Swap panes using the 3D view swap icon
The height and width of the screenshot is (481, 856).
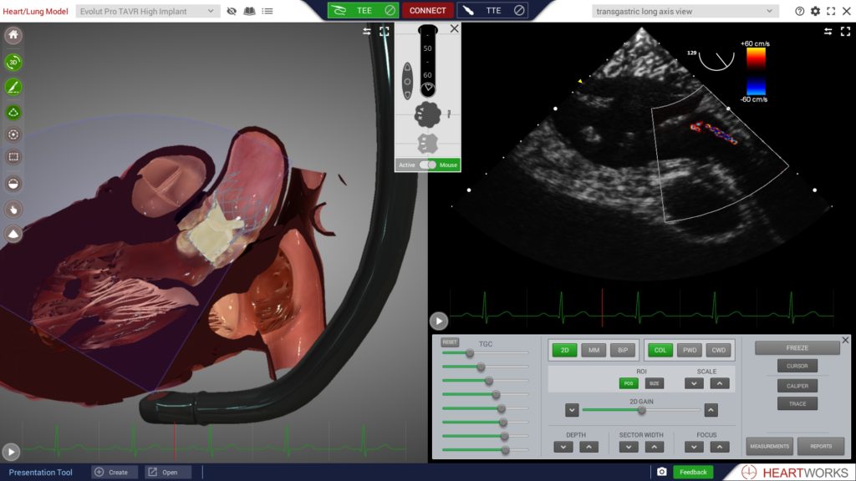[x=367, y=32]
